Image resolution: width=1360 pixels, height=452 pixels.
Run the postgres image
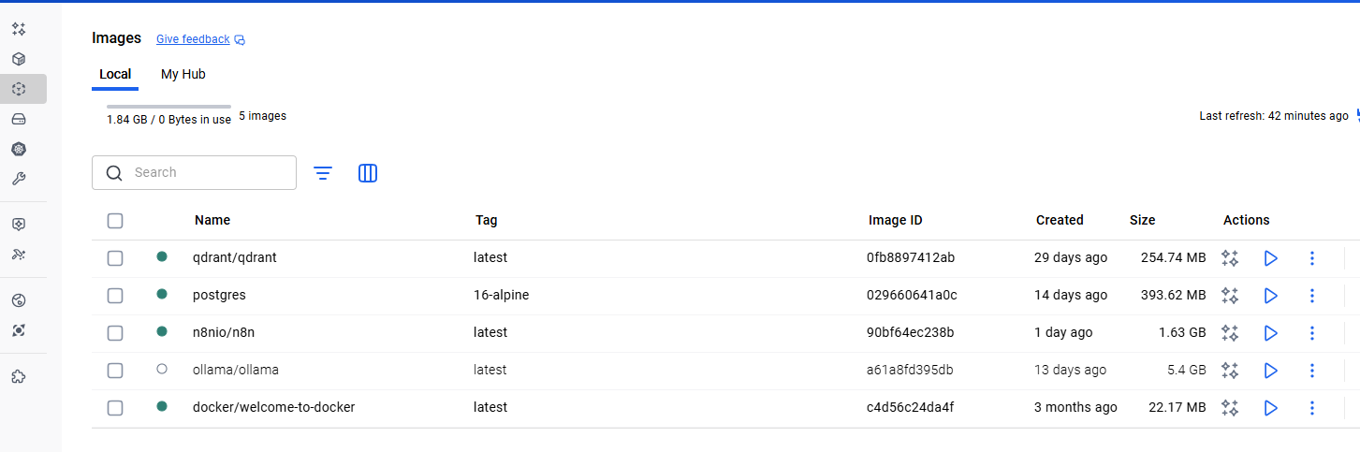pyautogui.click(x=1270, y=296)
